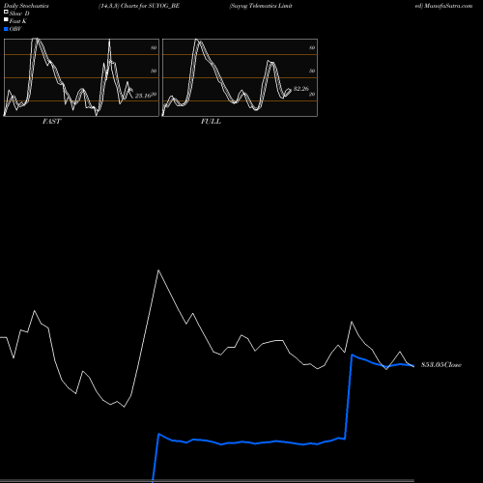Click the Slow D legend swatch
This screenshot has height=483, width=483.
click(x=6, y=12)
